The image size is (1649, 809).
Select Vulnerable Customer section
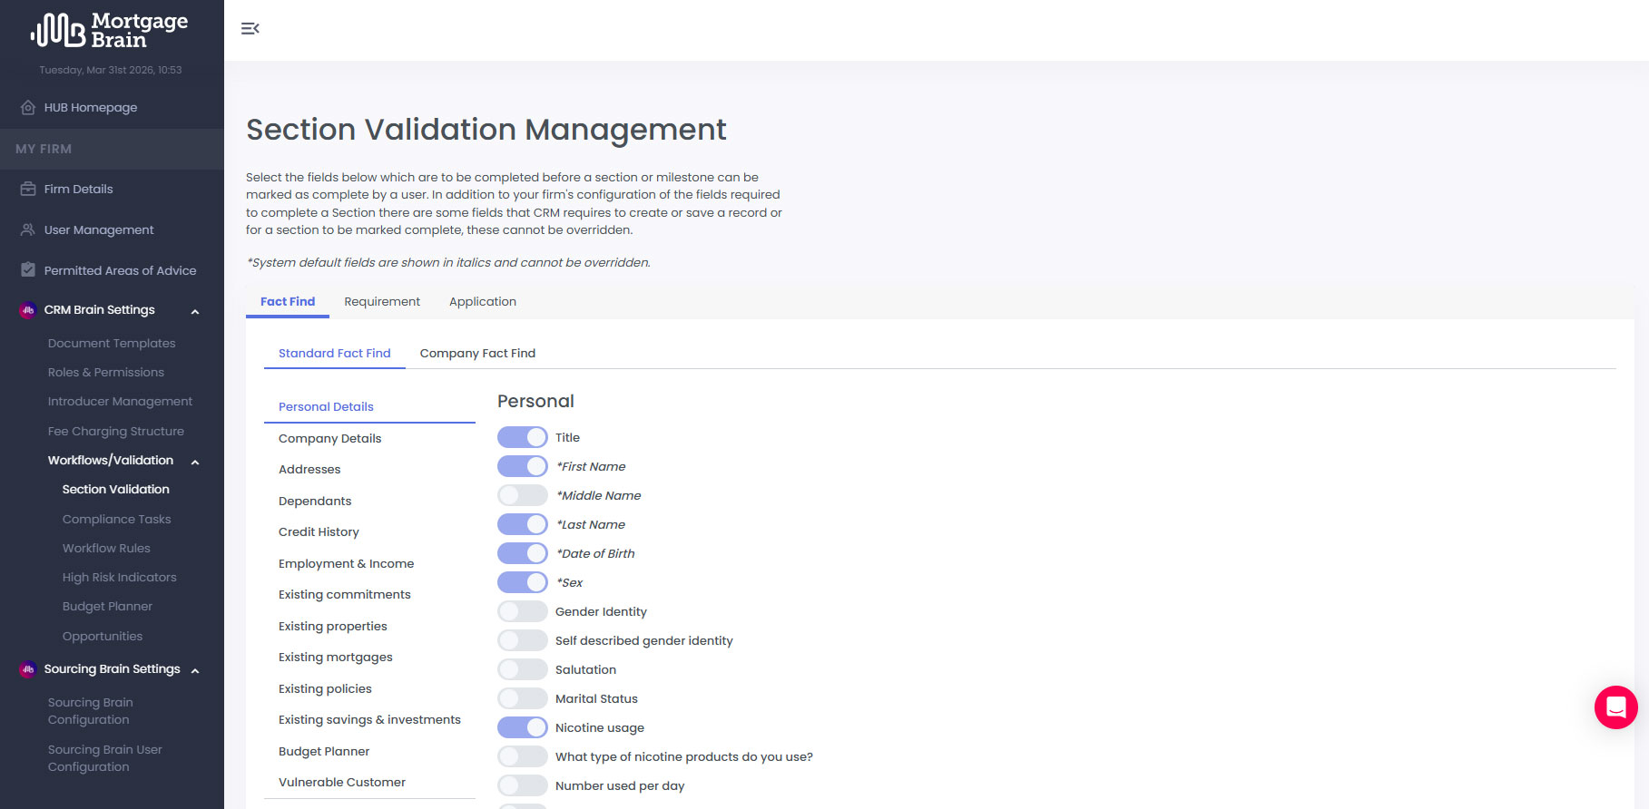pos(369,783)
